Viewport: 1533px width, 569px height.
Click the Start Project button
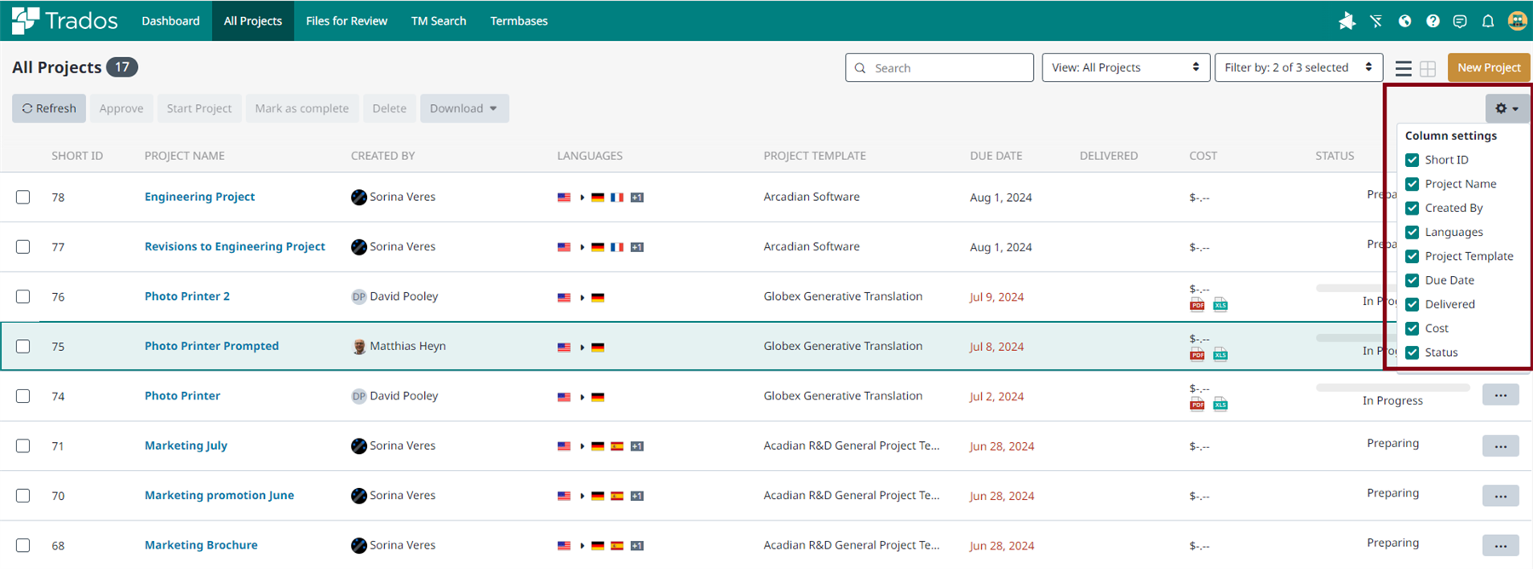point(199,108)
